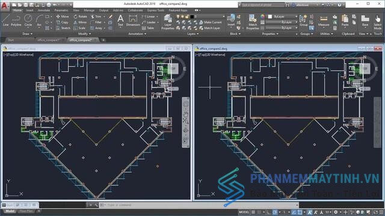Switch to the Insert ribbon tab

[x=29, y=10]
